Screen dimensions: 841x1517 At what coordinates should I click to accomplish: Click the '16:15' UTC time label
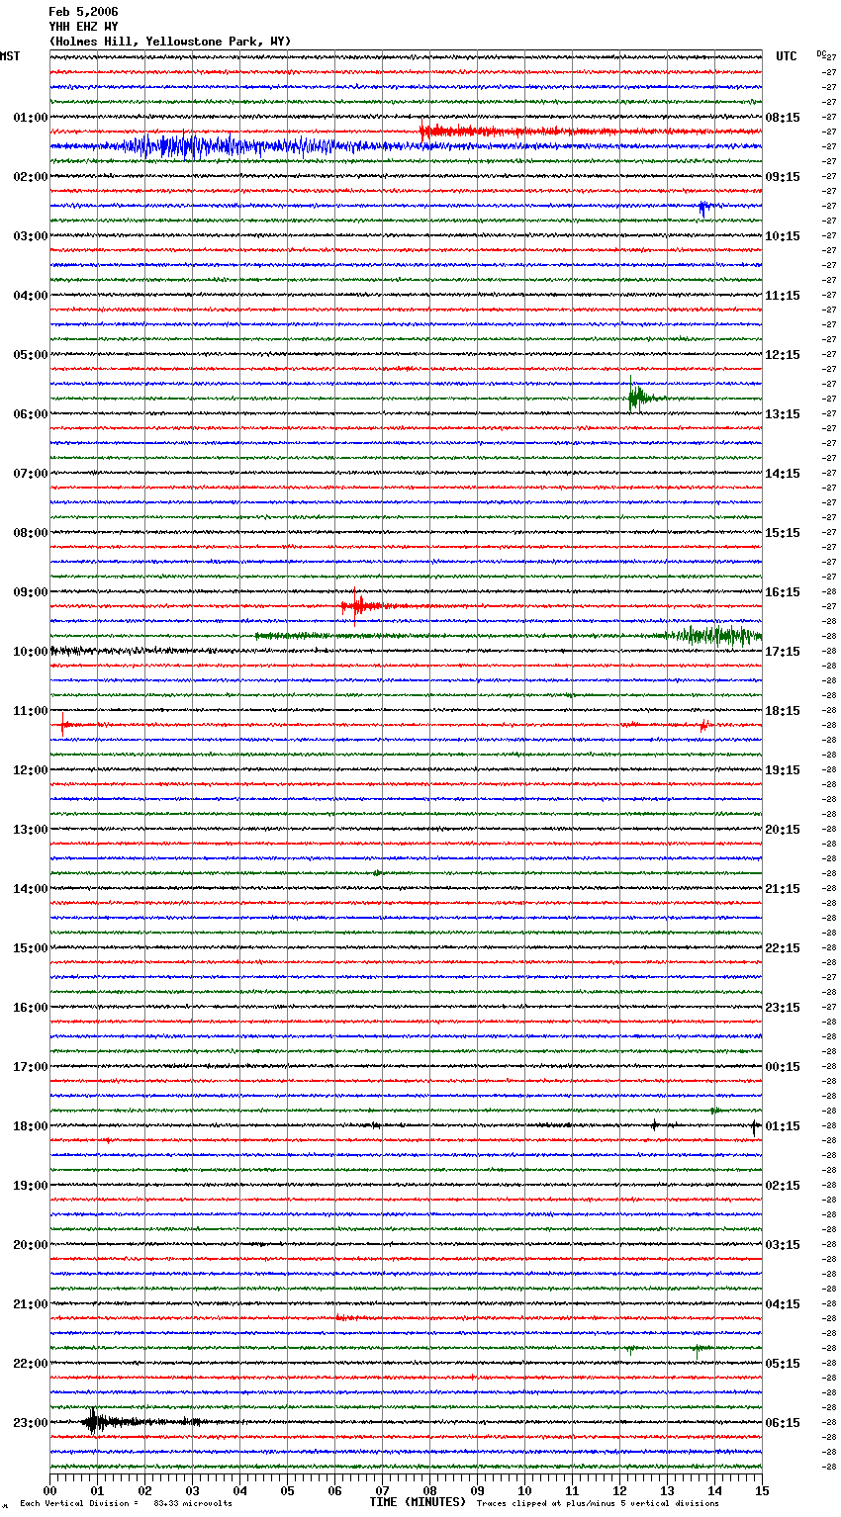(x=783, y=592)
